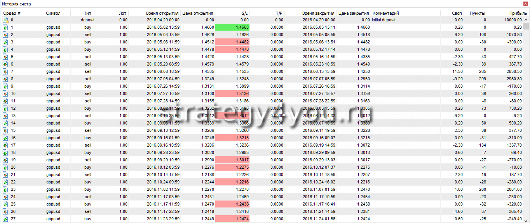Click the deposit icon on order 0
This screenshot has width=530, height=223.
(x=5, y=20)
